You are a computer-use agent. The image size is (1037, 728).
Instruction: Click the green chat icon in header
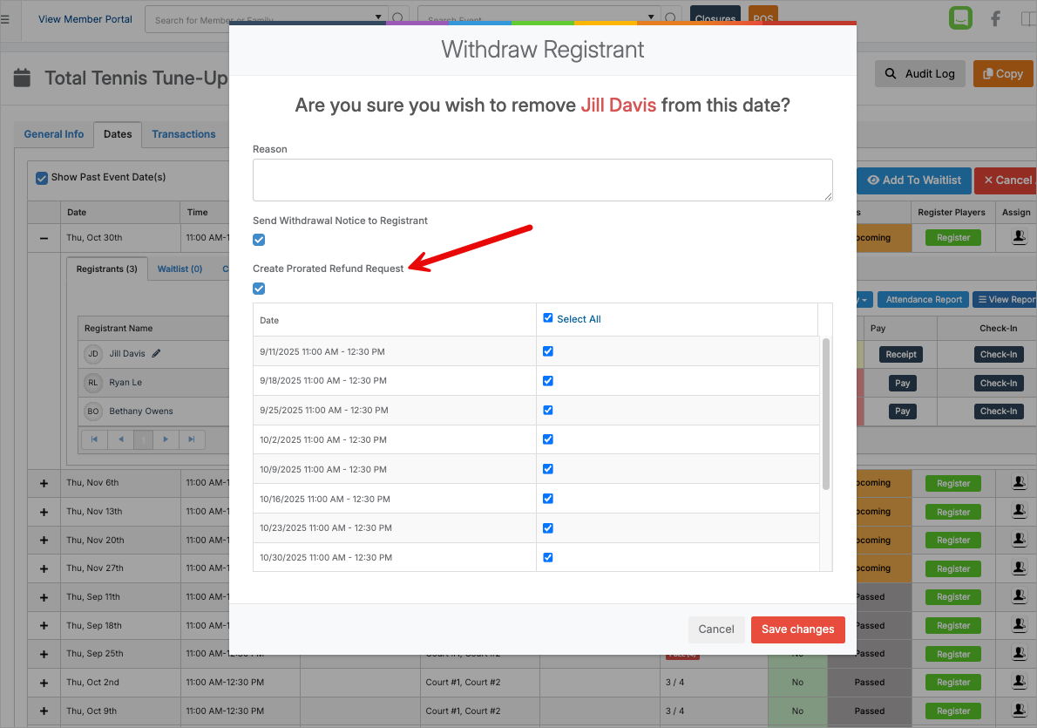[960, 18]
